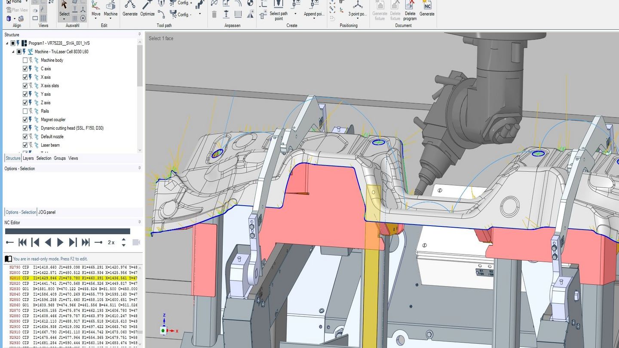Disable the Laser beam checkbox
Screen dimensions: 619x348
(x=25, y=145)
